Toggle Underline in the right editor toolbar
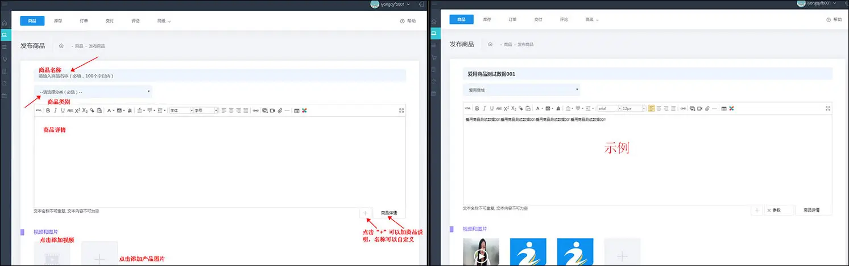This screenshot has width=849, height=266. [491, 108]
